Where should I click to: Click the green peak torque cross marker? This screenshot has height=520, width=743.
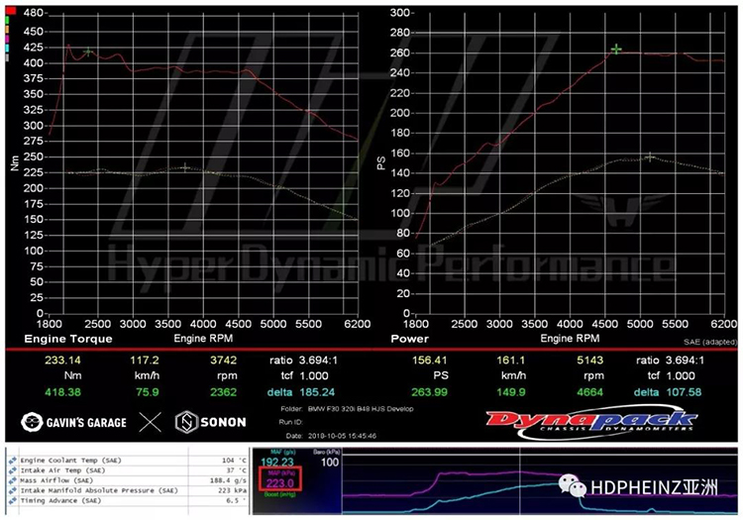pyautogui.click(x=88, y=52)
